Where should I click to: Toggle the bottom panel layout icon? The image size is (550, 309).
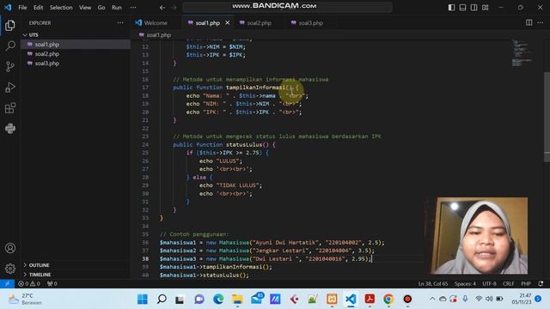point(462,8)
